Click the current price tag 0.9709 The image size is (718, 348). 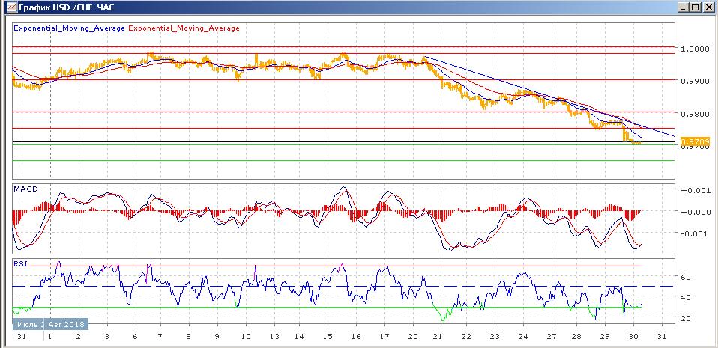[690, 141]
